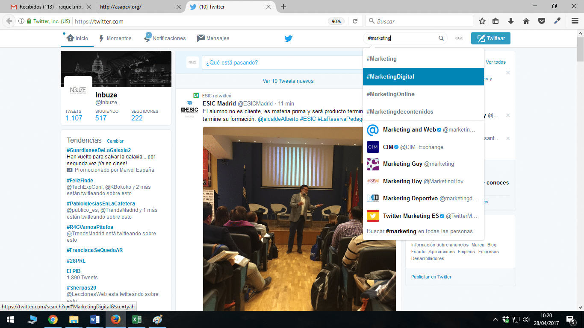Open Marketing Guy account suggestion

[423, 164]
